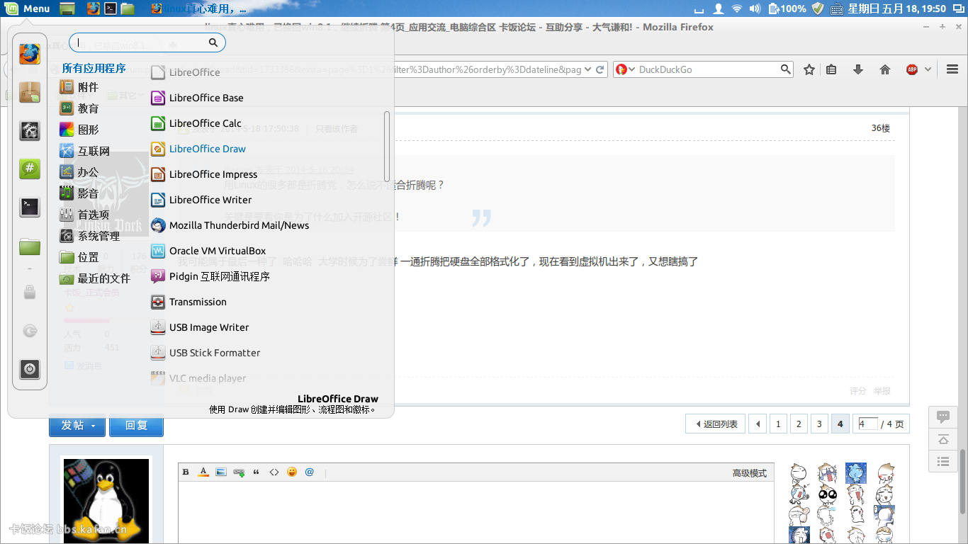
Task: Click the 发帖 post button
Action: click(77, 425)
